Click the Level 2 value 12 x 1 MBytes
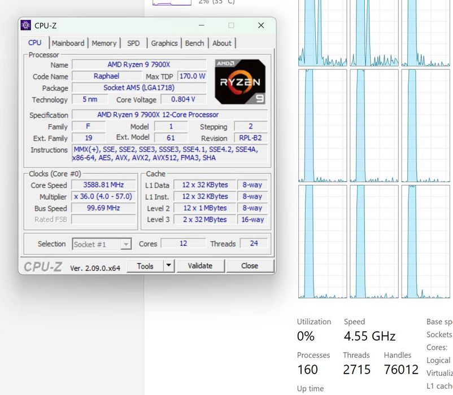 click(x=205, y=208)
